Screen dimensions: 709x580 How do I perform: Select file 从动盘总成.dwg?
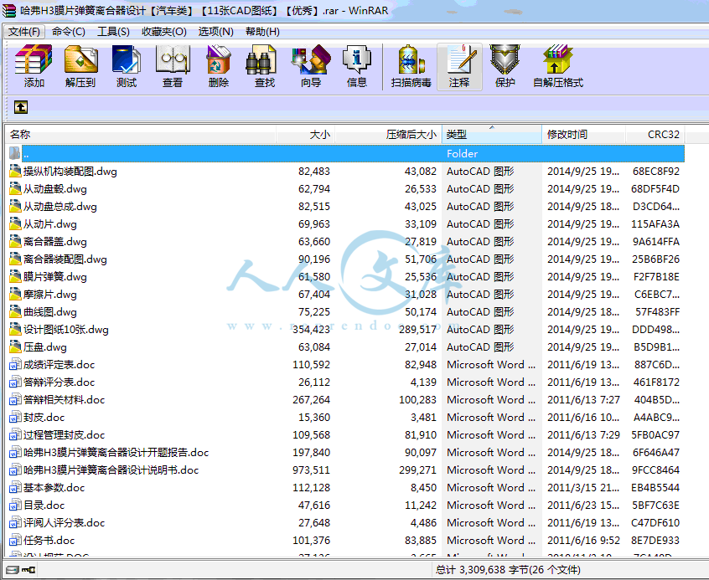pyautogui.click(x=346, y=207)
